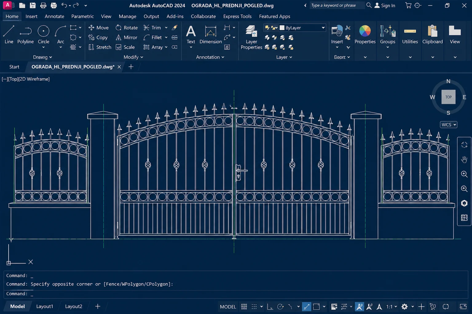The width and height of the screenshot is (472, 314).
Task: Open the Clipboard panel
Action: click(432, 34)
